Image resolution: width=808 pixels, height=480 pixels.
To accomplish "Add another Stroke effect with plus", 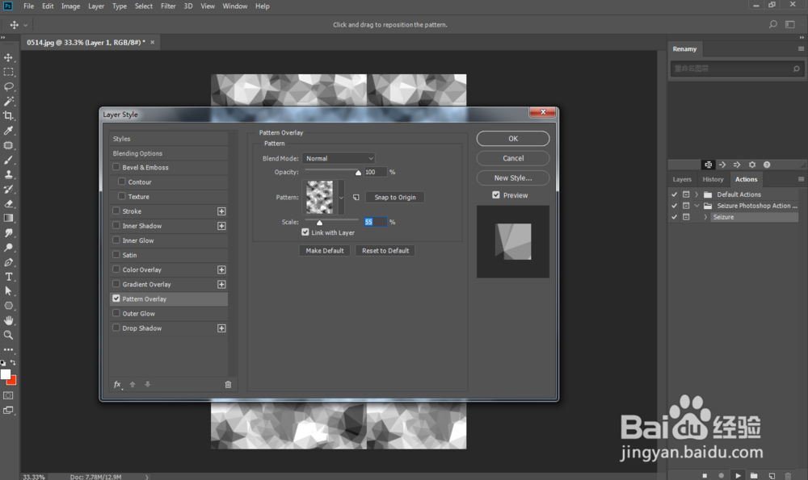I will coord(221,211).
